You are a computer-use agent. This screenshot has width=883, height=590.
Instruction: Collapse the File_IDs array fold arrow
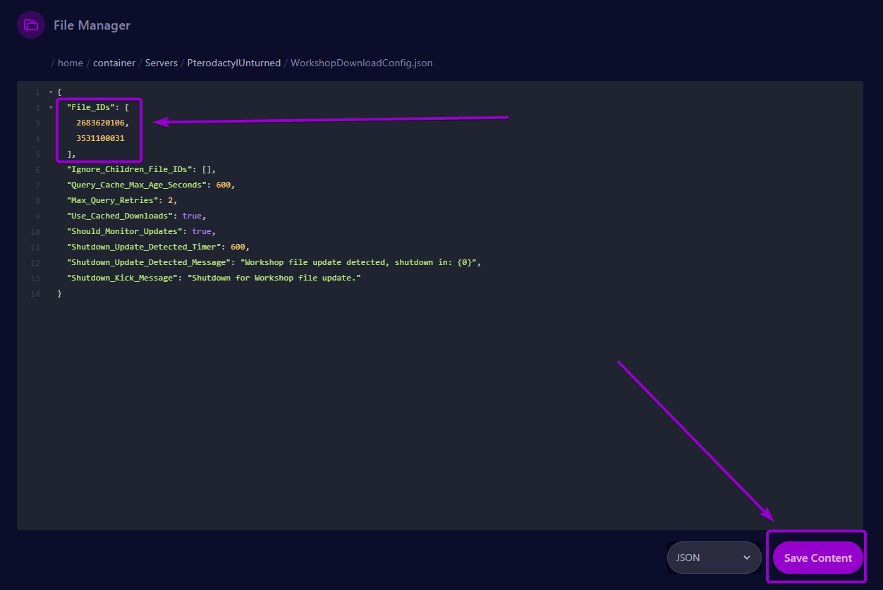(x=51, y=108)
